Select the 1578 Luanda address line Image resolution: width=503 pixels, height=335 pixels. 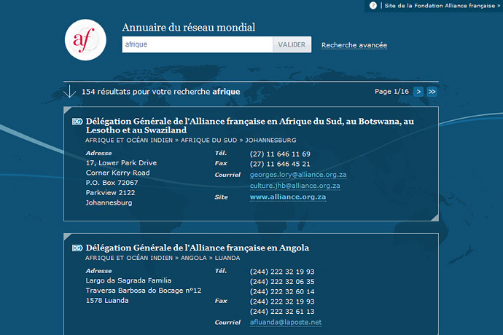(107, 300)
